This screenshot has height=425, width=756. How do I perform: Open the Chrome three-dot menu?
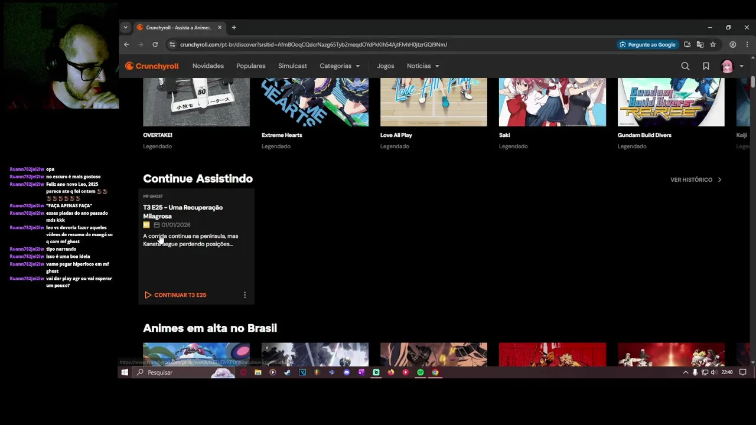pos(747,44)
